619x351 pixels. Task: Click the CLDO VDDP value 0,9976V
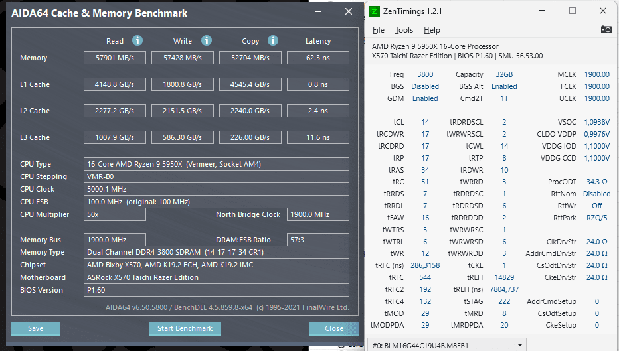click(x=597, y=134)
